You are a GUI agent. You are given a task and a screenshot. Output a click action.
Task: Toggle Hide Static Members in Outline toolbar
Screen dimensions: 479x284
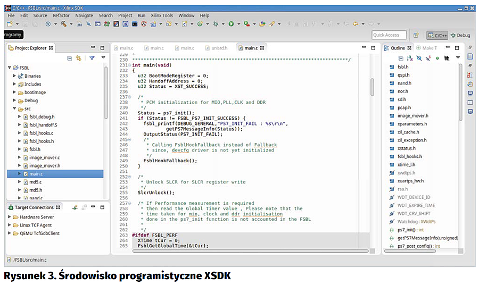(x=428, y=58)
